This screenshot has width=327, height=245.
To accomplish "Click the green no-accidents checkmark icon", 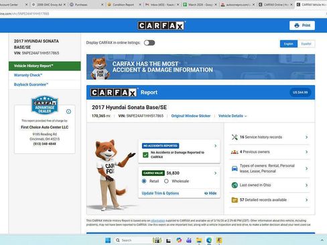I will (145, 155).
